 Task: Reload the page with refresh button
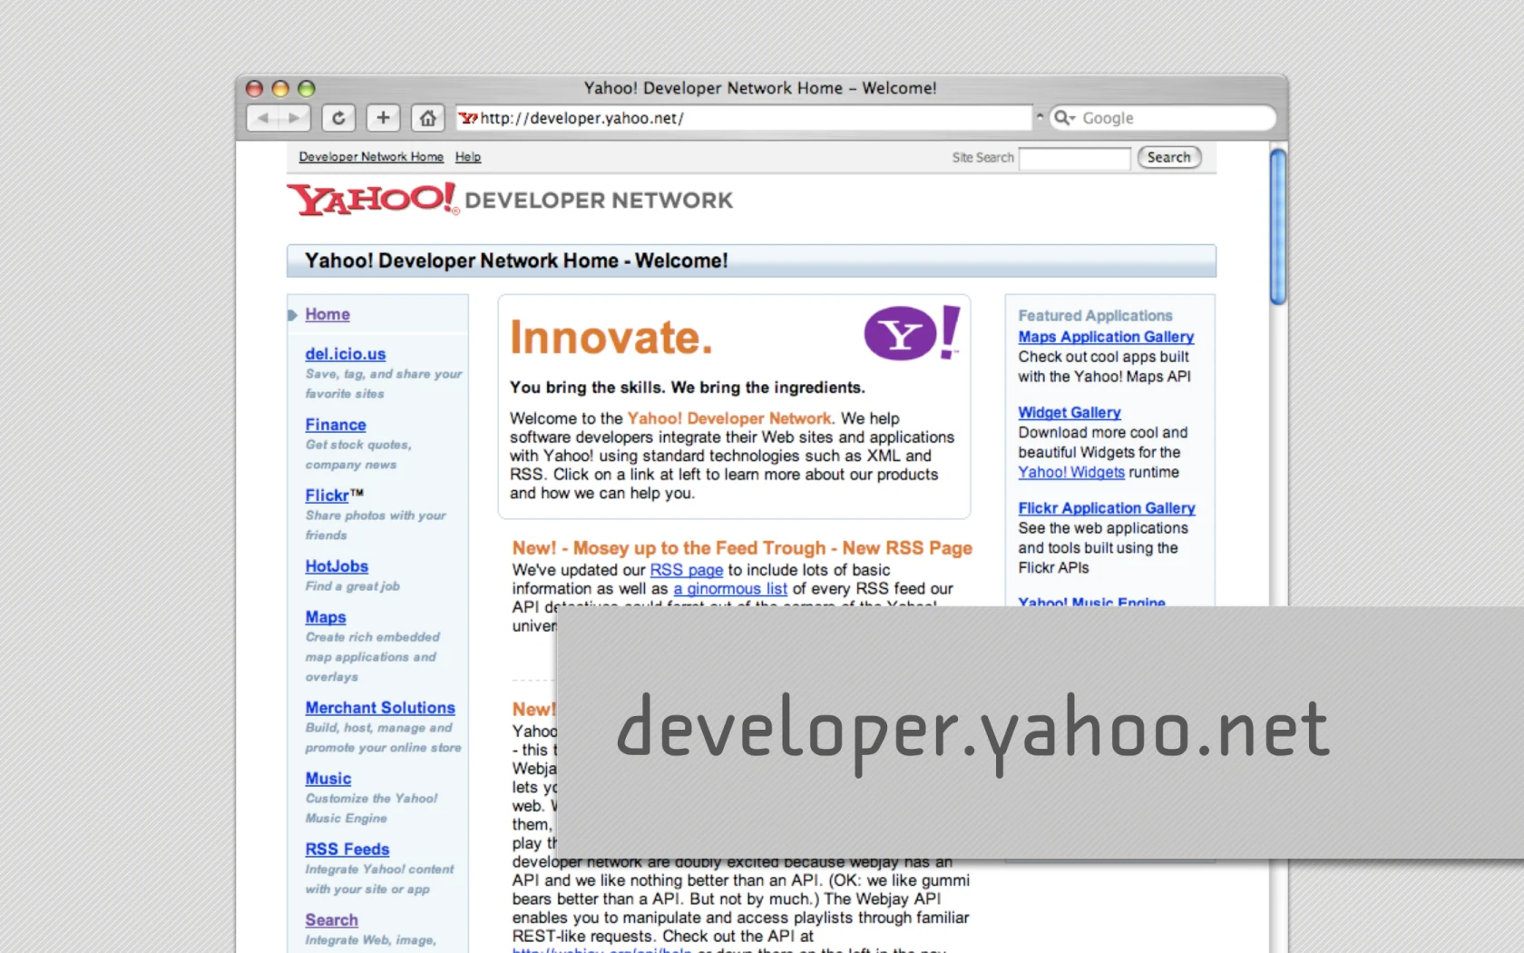click(x=338, y=118)
